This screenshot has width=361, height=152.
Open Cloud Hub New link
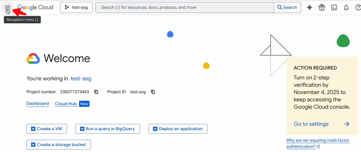[x=66, y=104]
